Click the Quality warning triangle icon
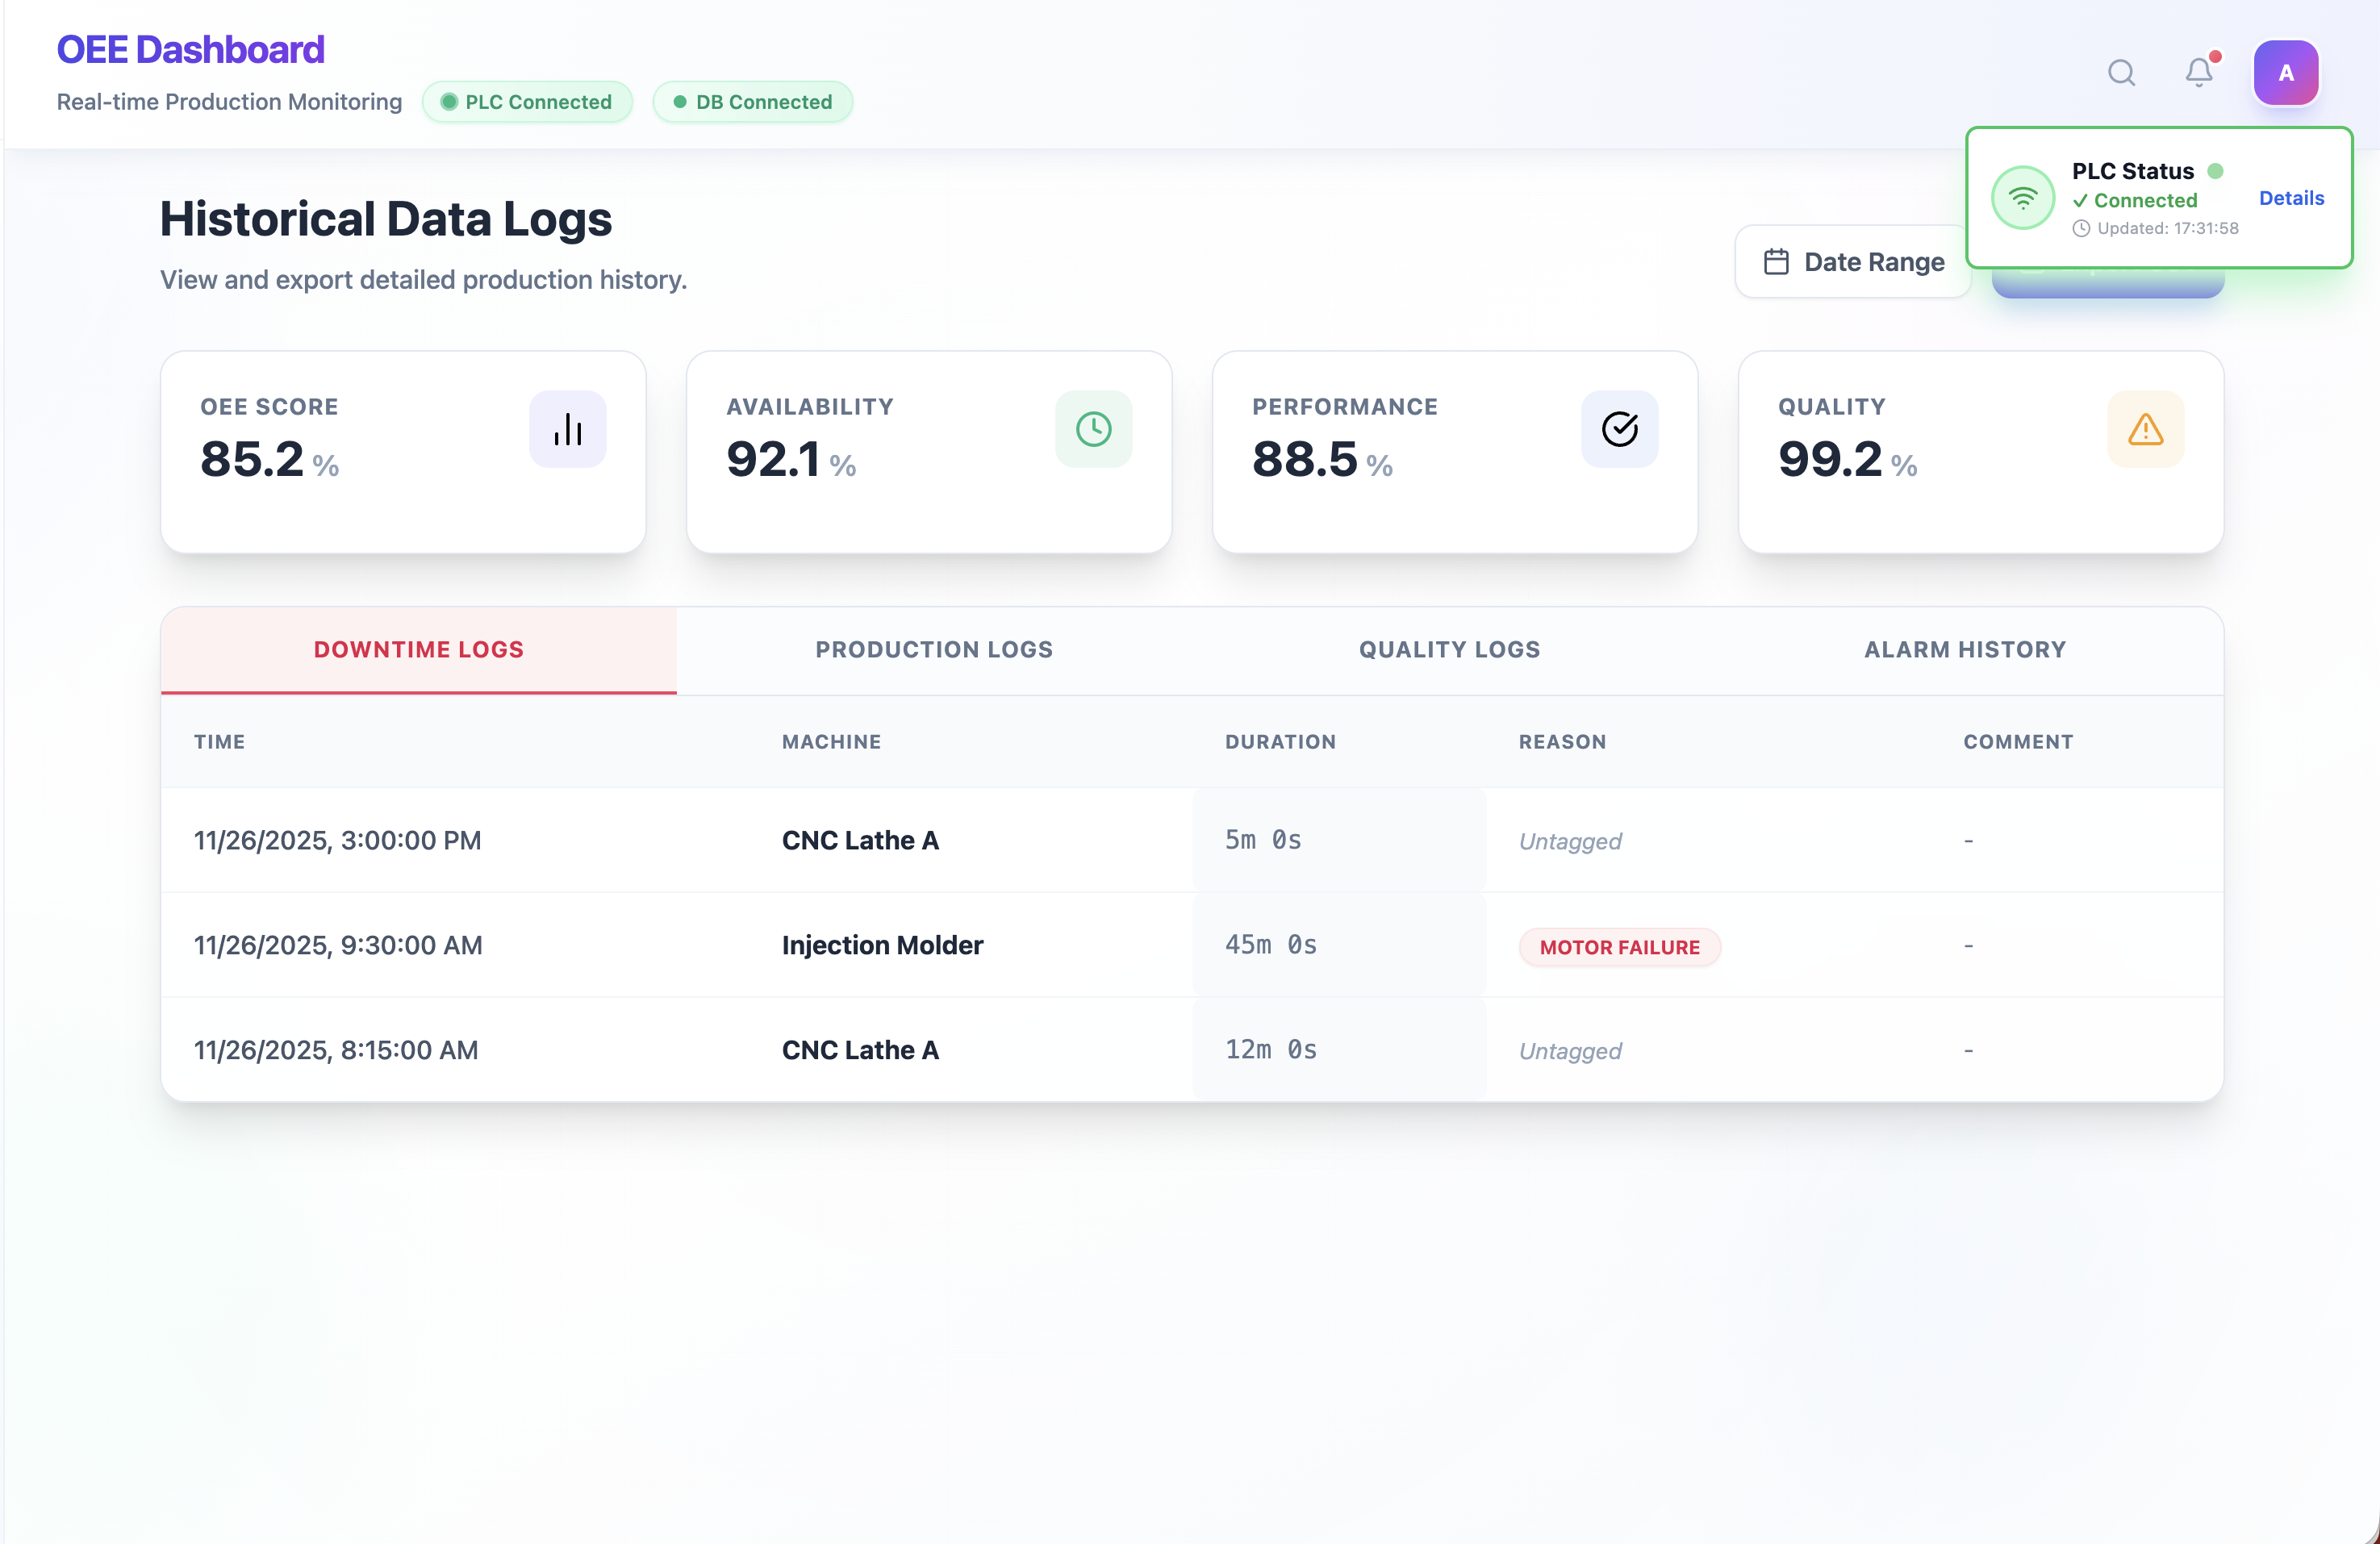2380x1544 pixels. click(2145, 430)
